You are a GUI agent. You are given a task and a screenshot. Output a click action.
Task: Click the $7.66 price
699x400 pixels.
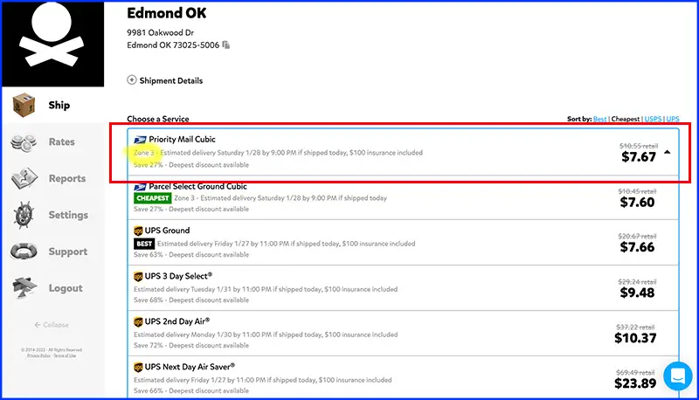638,247
